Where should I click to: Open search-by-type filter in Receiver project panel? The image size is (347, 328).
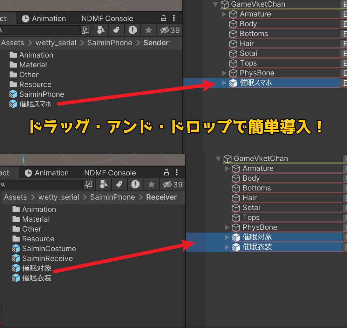pos(103,184)
